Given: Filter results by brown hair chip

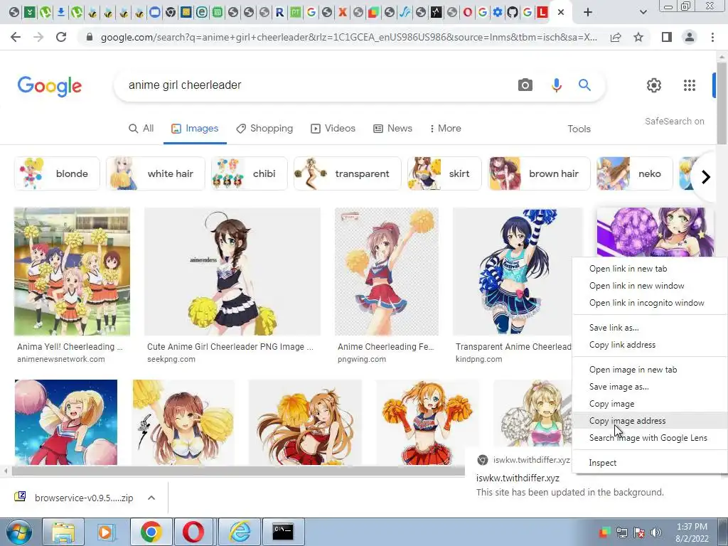Looking at the screenshot, I should (539, 173).
